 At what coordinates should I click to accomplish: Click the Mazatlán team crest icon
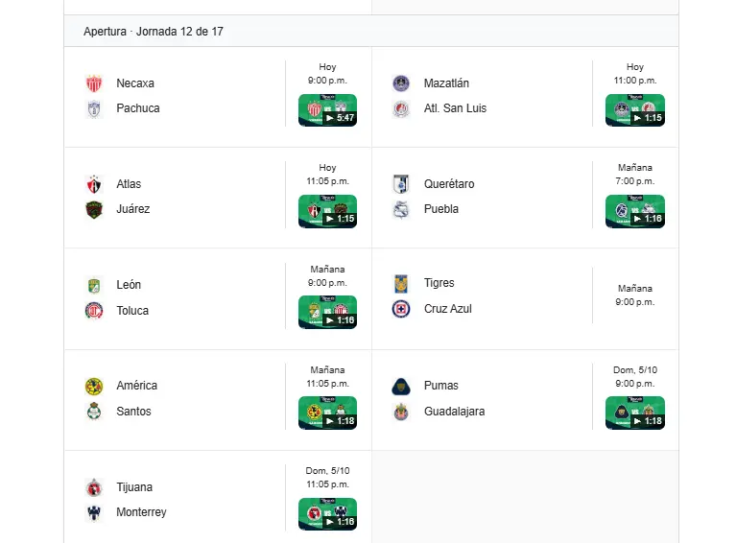401,83
